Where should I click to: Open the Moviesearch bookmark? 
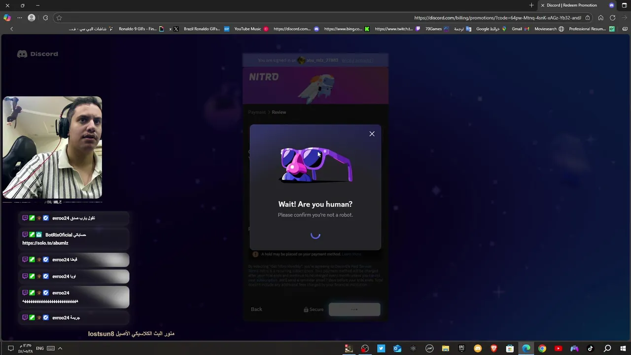click(x=549, y=29)
